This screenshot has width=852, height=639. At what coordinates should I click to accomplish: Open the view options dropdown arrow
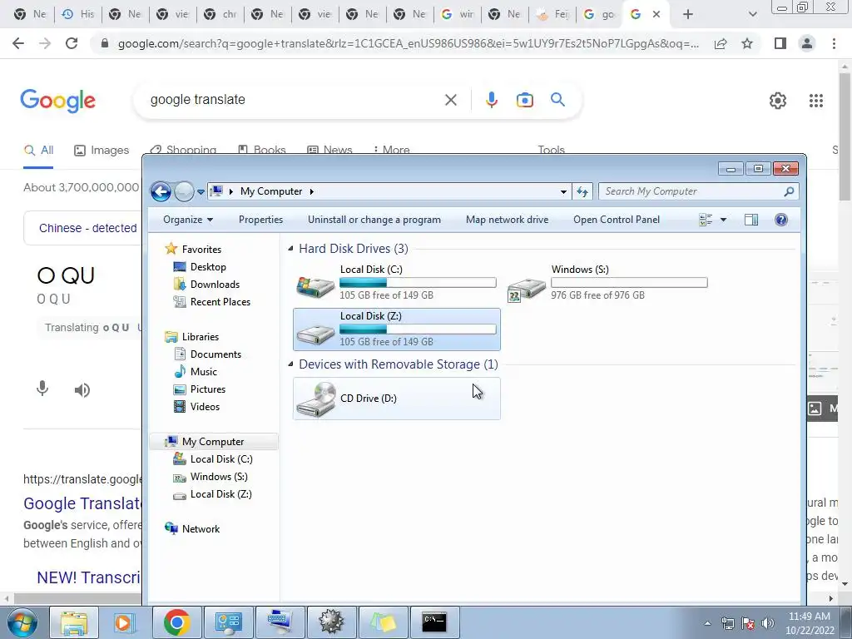tap(723, 220)
